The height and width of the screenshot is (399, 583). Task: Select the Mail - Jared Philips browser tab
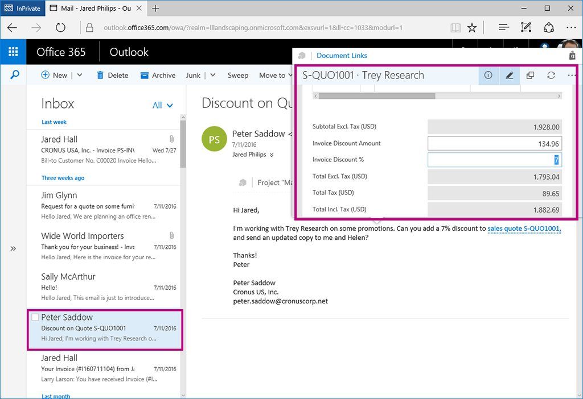[96, 8]
